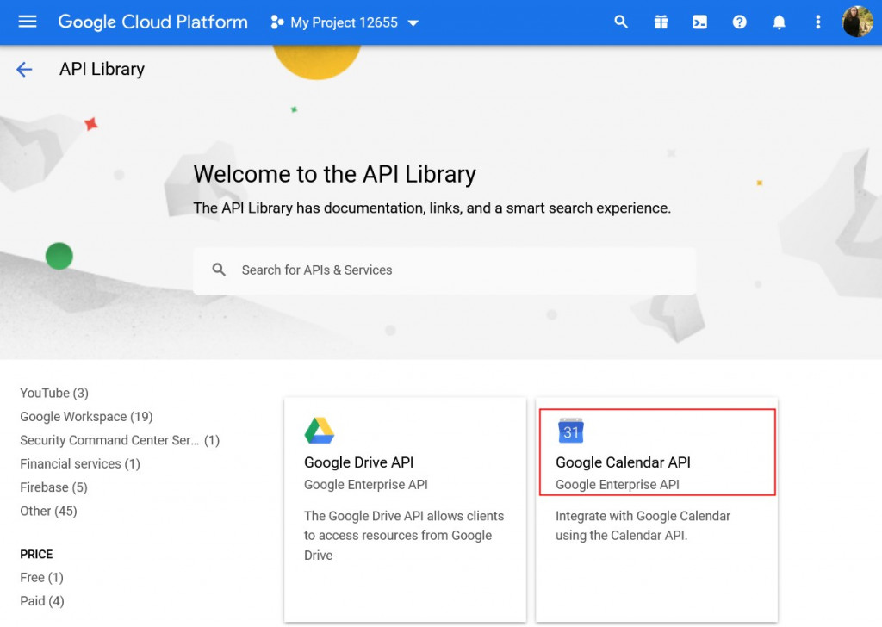Open the navigation hamburger menu

pyautogui.click(x=26, y=22)
